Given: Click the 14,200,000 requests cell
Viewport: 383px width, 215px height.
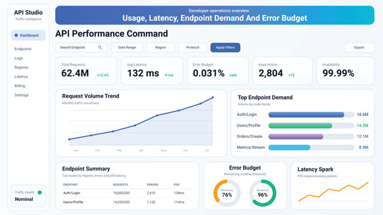Looking at the screenshot, I should click(x=122, y=202).
